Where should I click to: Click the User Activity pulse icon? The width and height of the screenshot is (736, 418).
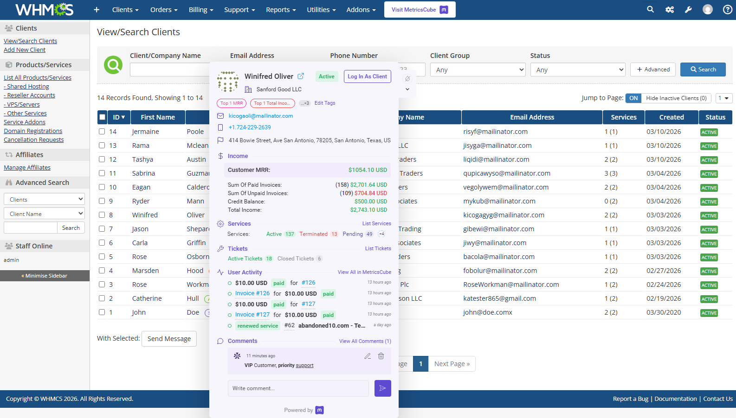coord(220,272)
